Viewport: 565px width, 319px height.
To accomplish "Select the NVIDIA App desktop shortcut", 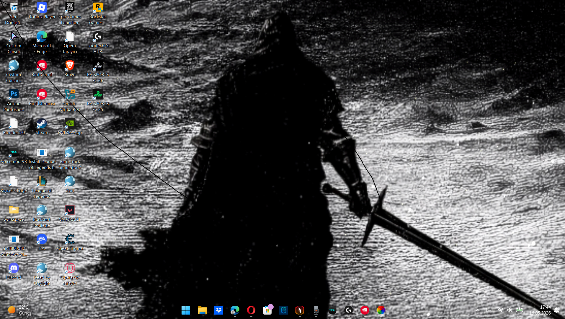I will point(70,127).
